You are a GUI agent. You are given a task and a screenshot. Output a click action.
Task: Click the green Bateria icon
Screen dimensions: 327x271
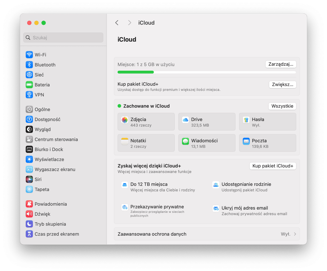click(29, 85)
